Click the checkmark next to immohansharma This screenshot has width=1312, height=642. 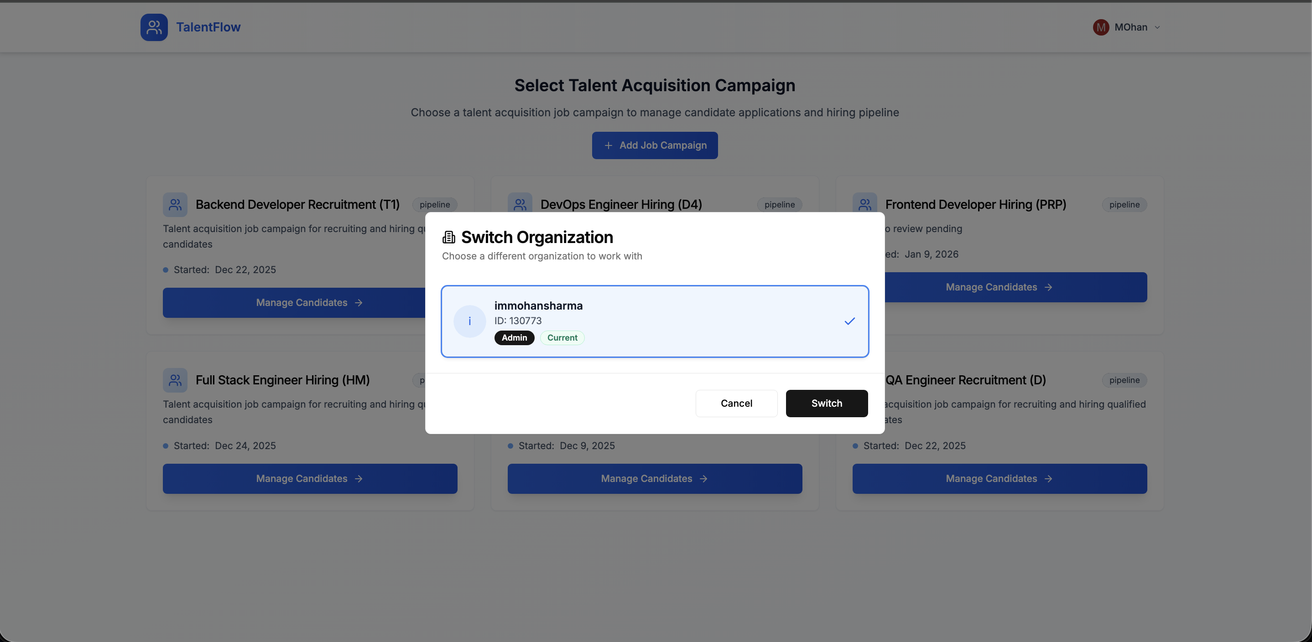pos(849,321)
